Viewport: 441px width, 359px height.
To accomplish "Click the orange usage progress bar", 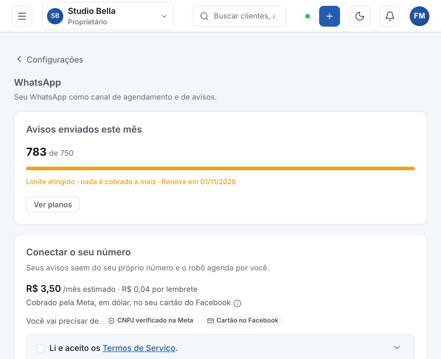I will pyautogui.click(x=220, y=168).
